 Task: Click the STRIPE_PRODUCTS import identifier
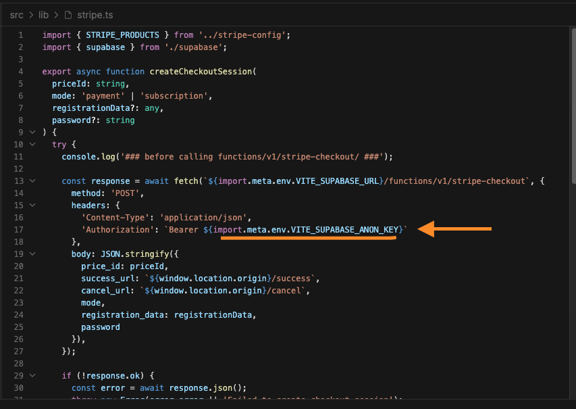coord(122,35)
